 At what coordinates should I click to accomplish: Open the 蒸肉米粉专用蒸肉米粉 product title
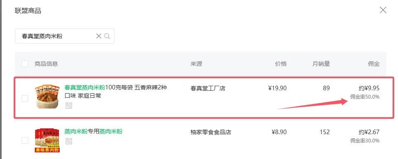point(93,131)
